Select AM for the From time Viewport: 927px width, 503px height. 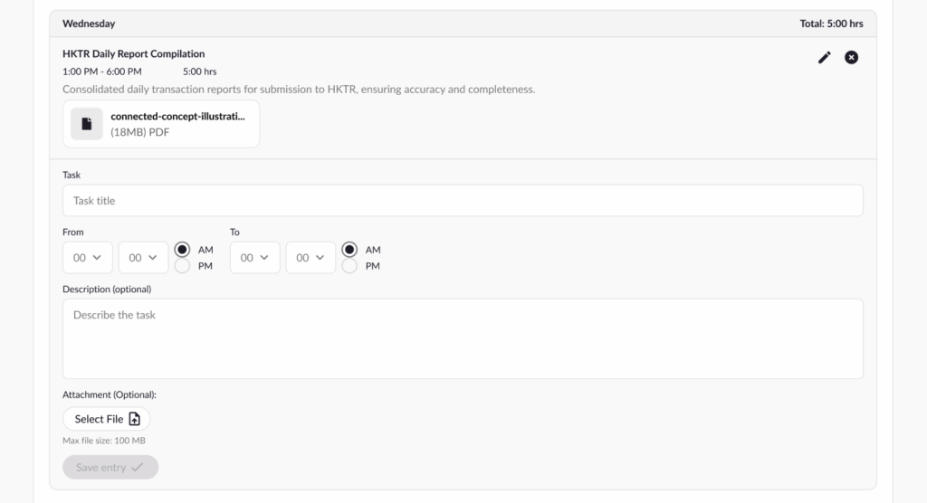click(182, 250)
